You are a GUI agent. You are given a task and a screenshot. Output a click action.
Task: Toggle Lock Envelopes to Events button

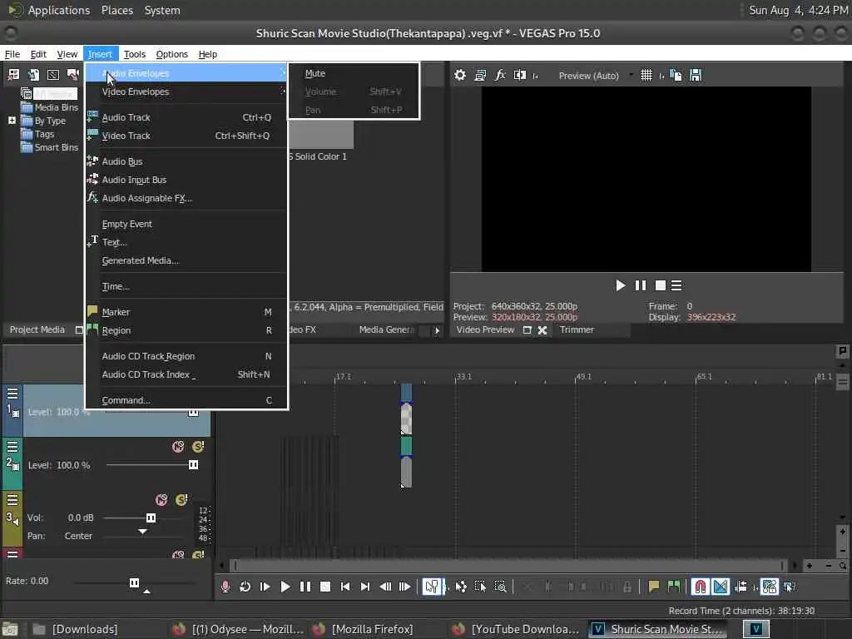point(770,587)
